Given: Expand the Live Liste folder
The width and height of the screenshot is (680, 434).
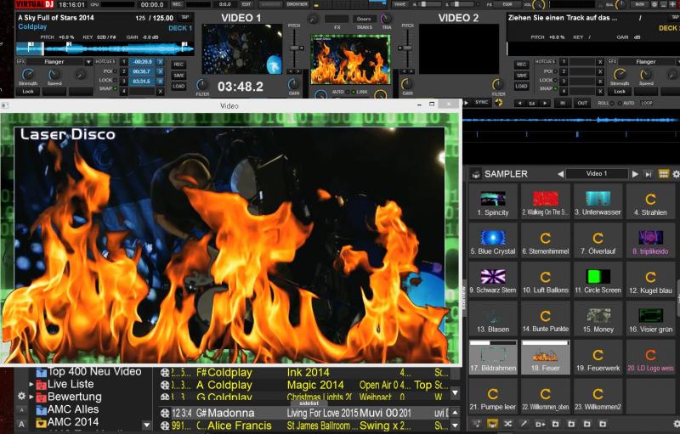Looking at the screenshot, I should 32,385.
